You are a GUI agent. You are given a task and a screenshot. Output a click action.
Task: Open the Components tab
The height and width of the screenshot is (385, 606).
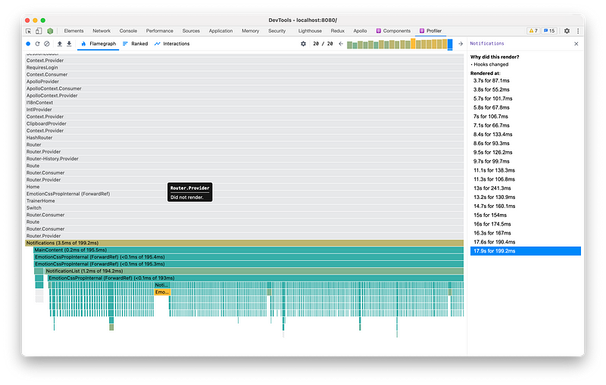(x=393, y=31)
